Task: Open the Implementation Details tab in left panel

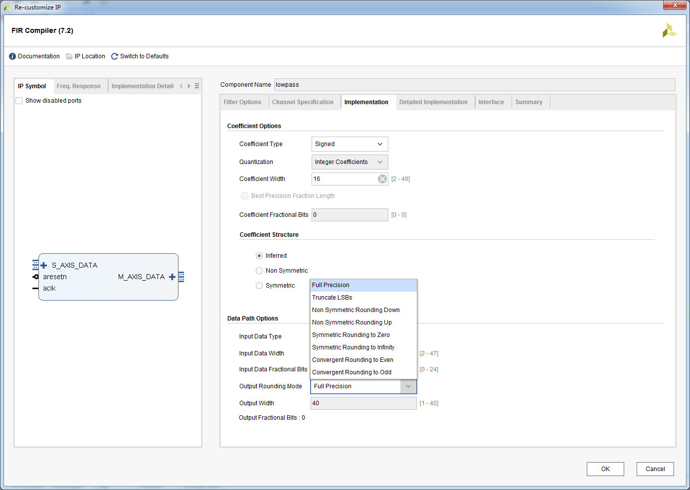Action: coord(143,86)
